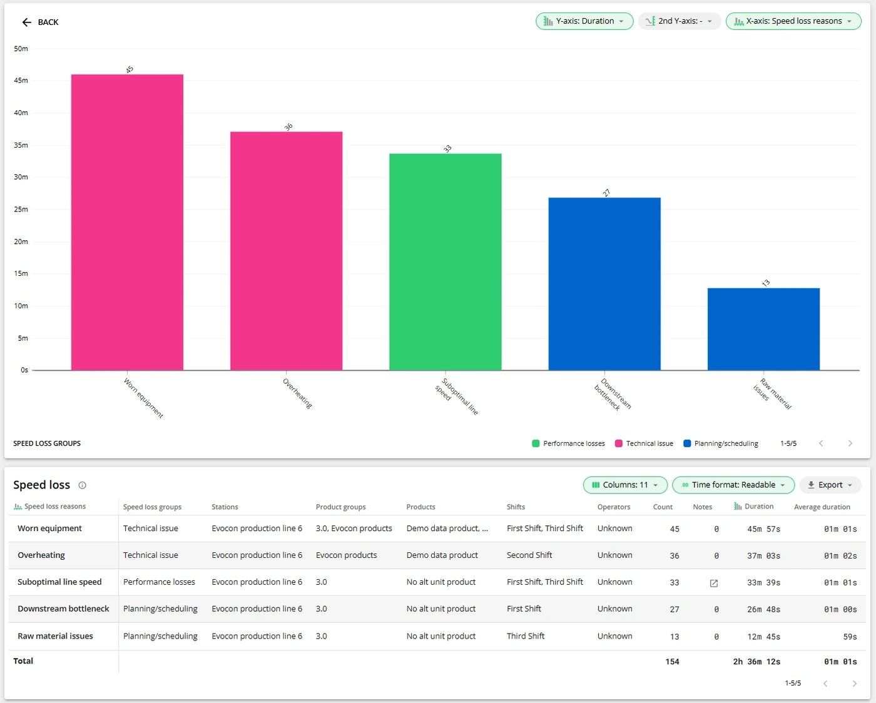The image size is (876, 703).
Task: Click the 37m 03s duration cell
Action: pos(763,556)
